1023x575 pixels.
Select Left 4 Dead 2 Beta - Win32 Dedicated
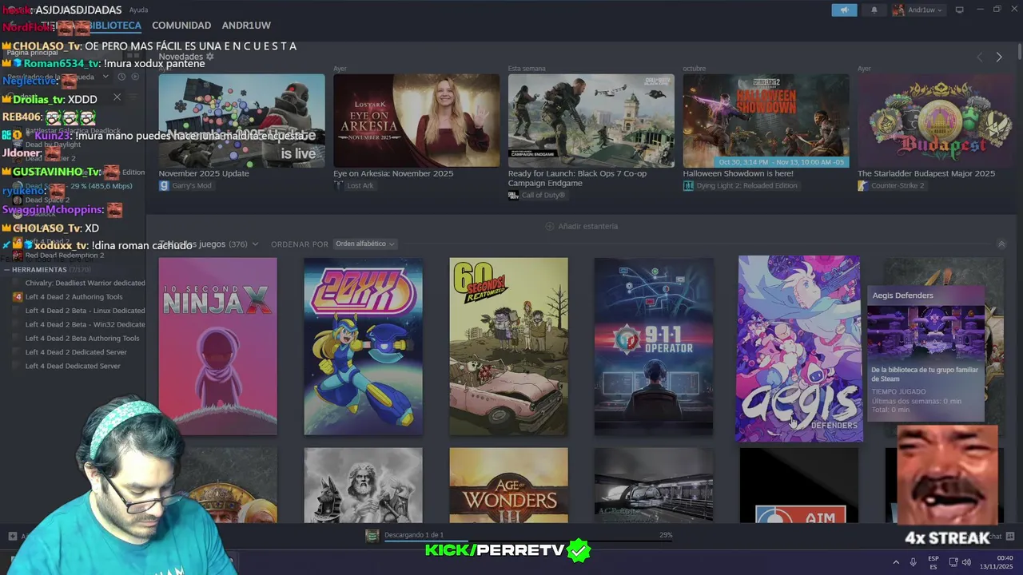point(85,324)
